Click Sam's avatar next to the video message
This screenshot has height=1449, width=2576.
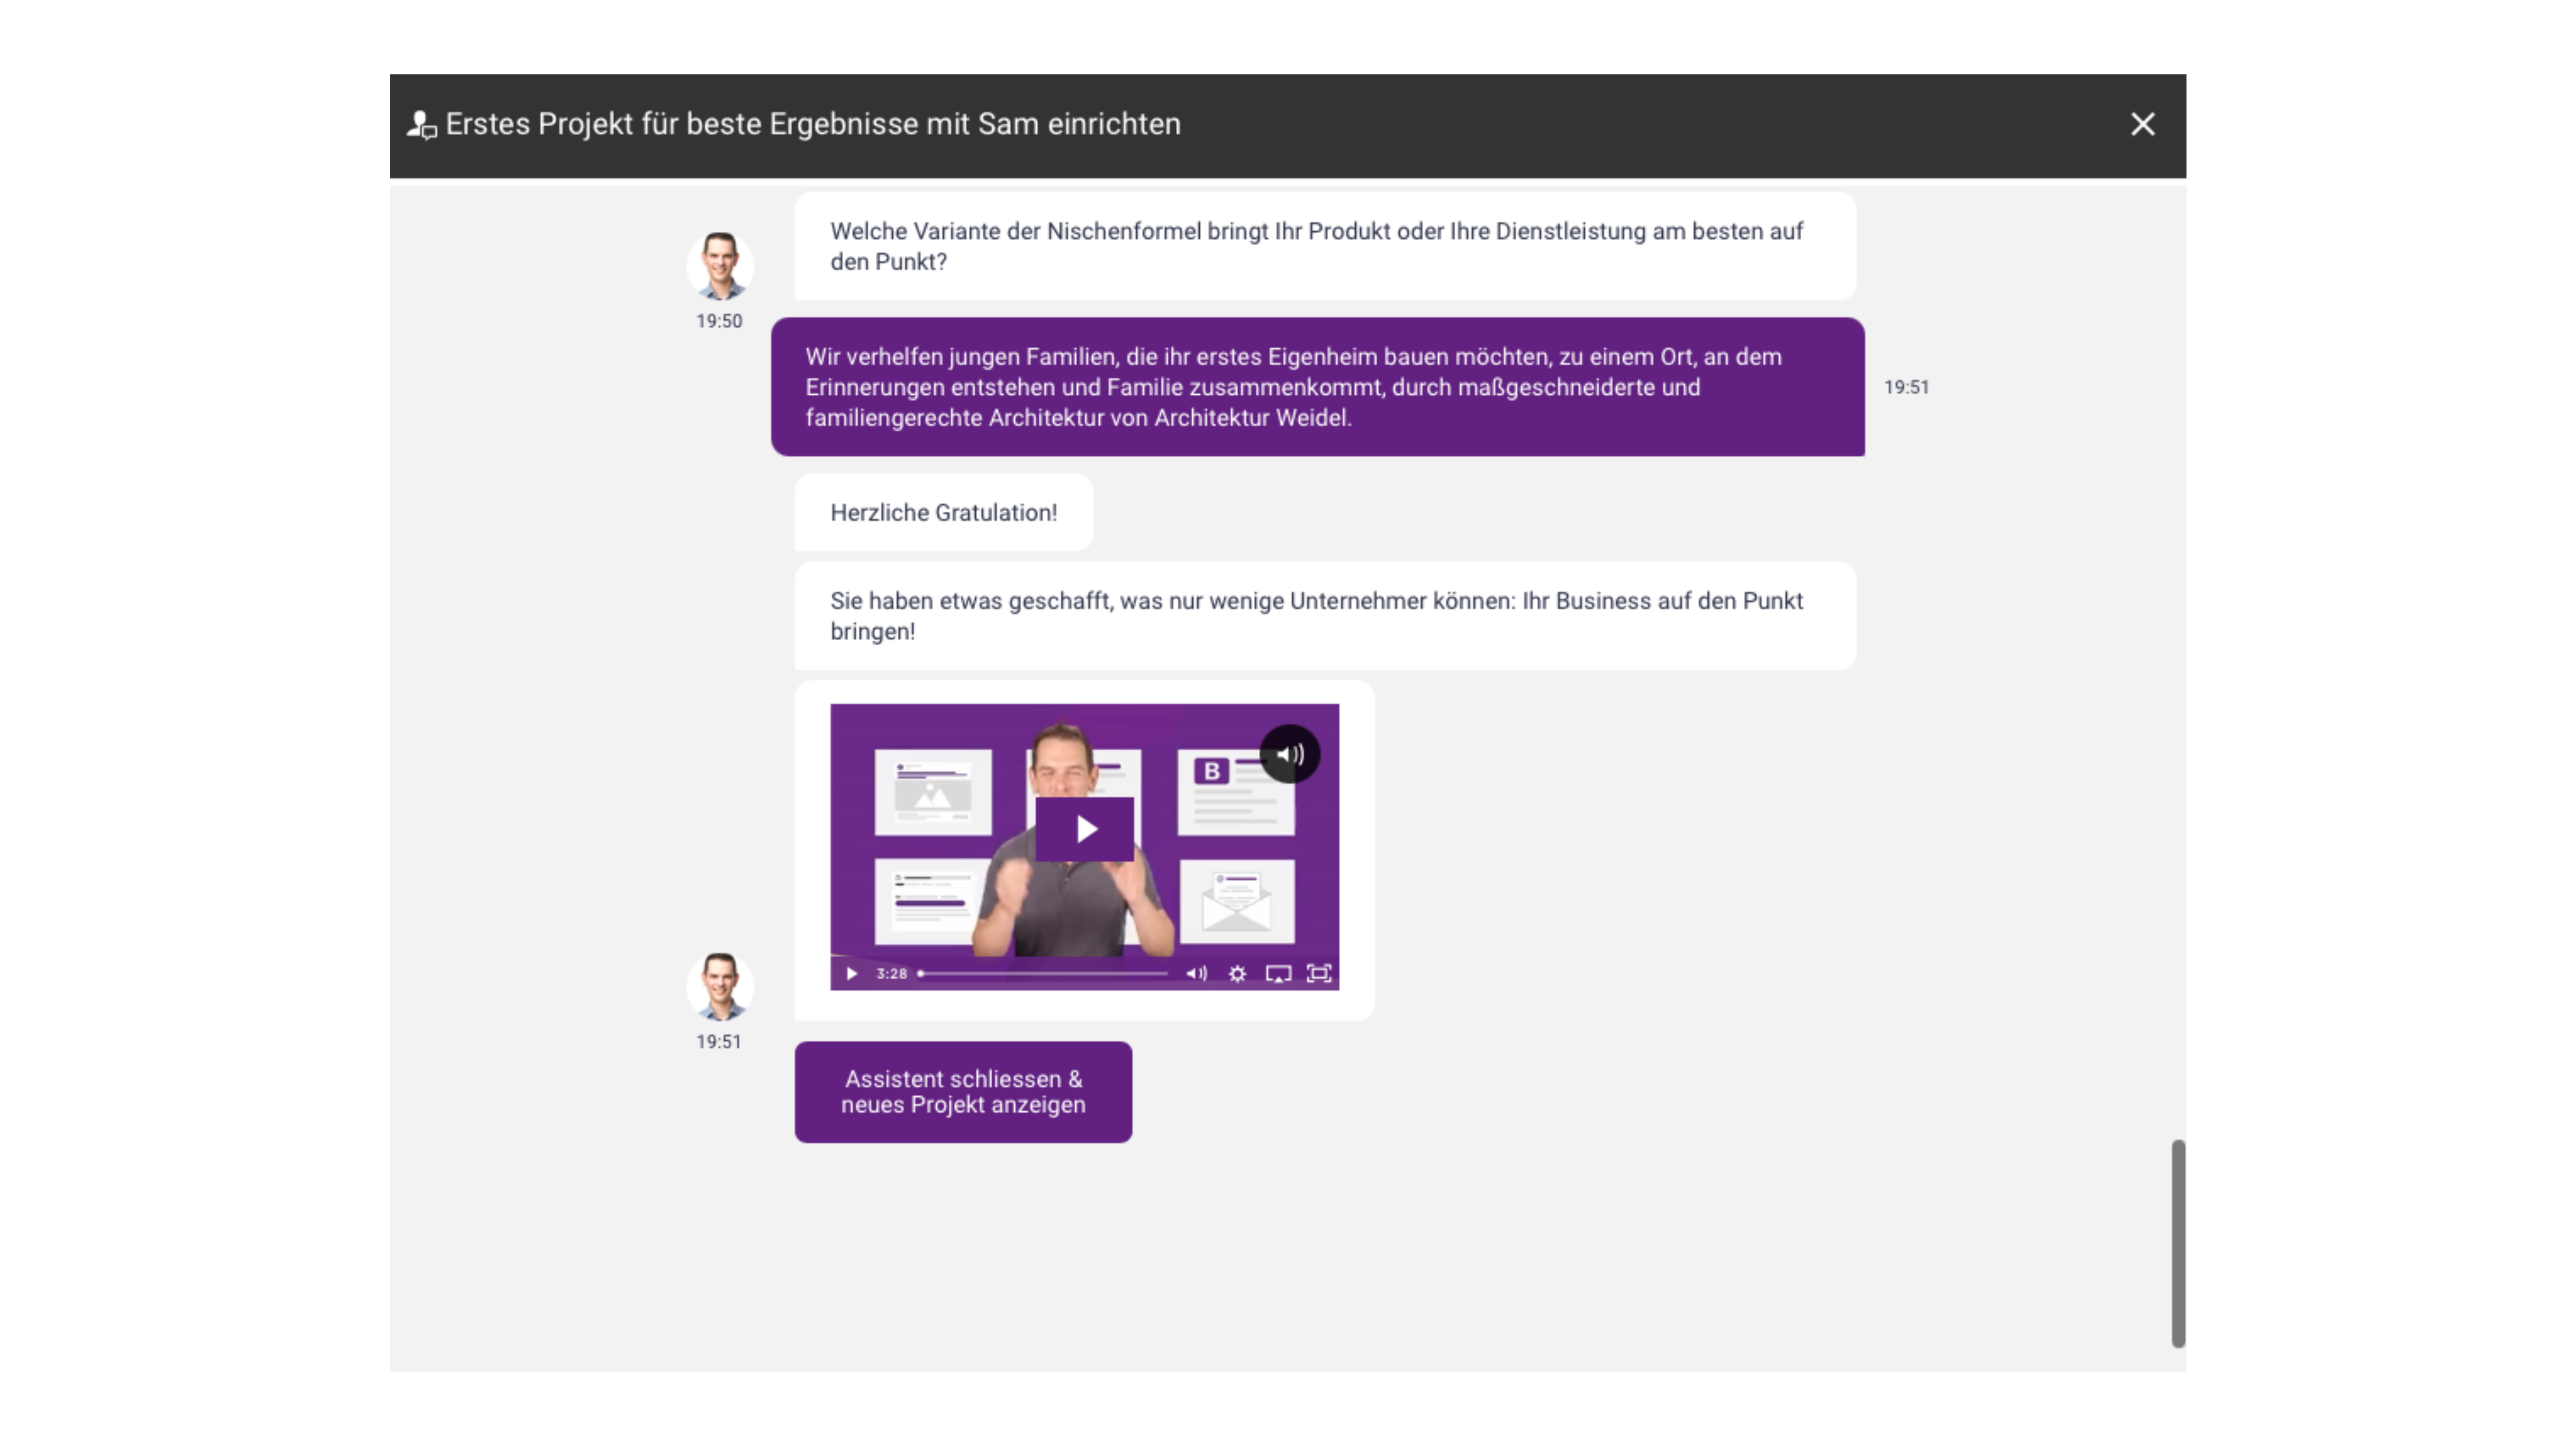click(719, 986)
